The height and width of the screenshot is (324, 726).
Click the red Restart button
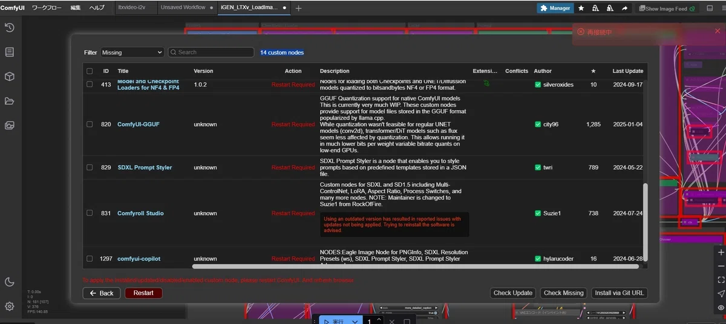pyautogui.click(x=143, y=293)
